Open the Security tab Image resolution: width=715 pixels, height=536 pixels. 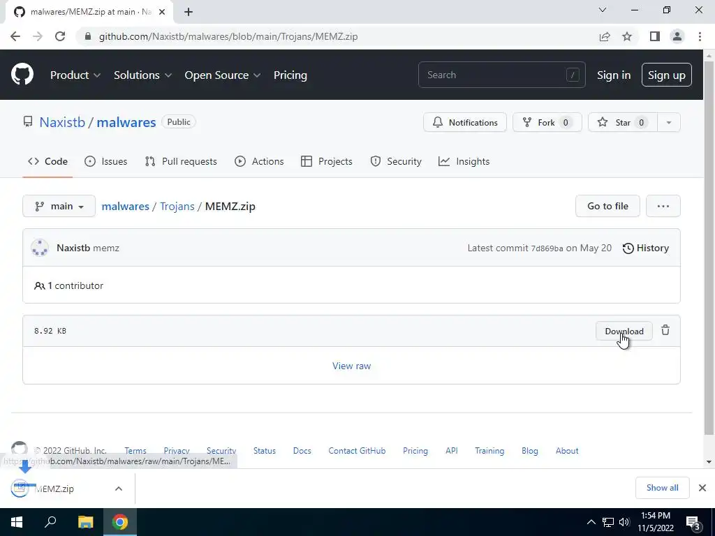[396, 161]
